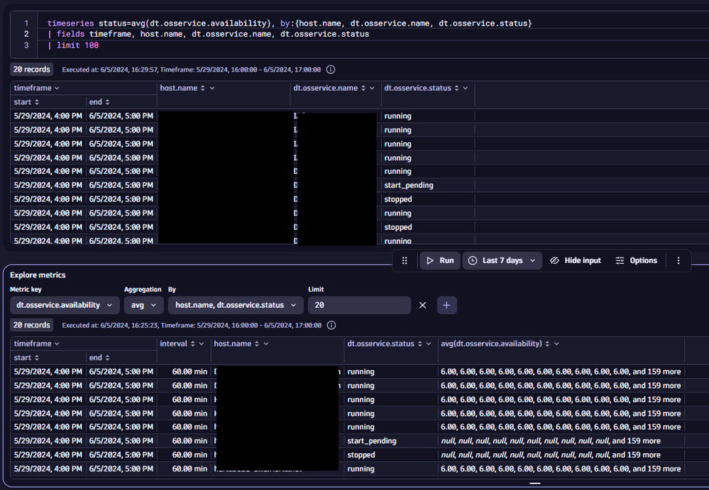Screen dimensions: 709x490
Task: Remove the metric with the X icon
Action: click(x=422, y=305)
